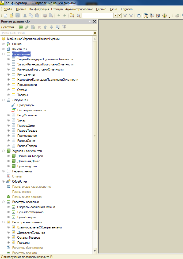Click the Print preview icon
Viewport: 183px width, 259px height.
tap(51, 16)
